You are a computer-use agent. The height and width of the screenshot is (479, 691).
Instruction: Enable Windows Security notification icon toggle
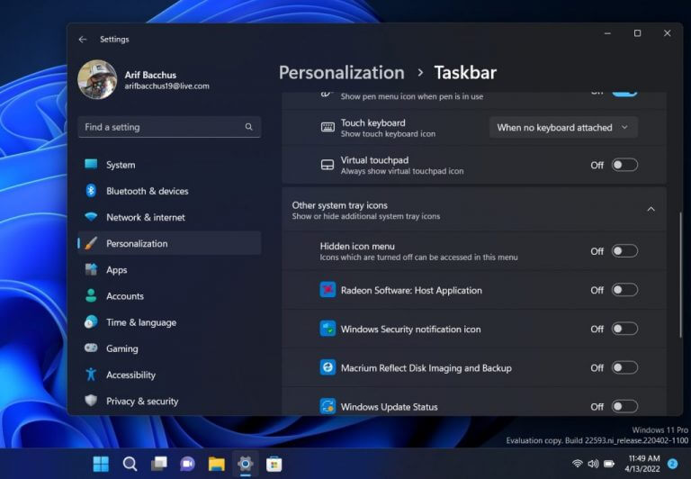click(x=624, y=329)
